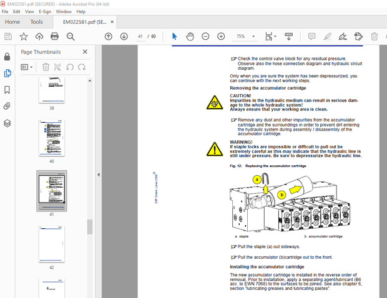Select page 42 thumbnail
Image resolution: width=387 pixels, height=298 pixels.
[x=52, y=244]
